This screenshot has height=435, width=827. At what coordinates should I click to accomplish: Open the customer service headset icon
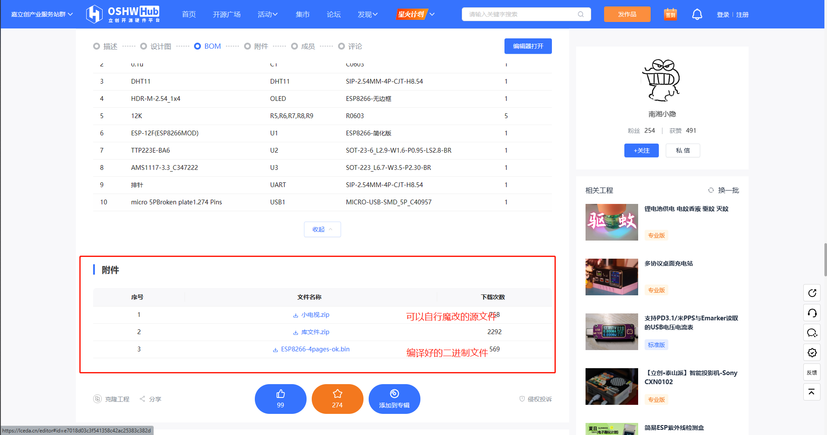(811, 313)
